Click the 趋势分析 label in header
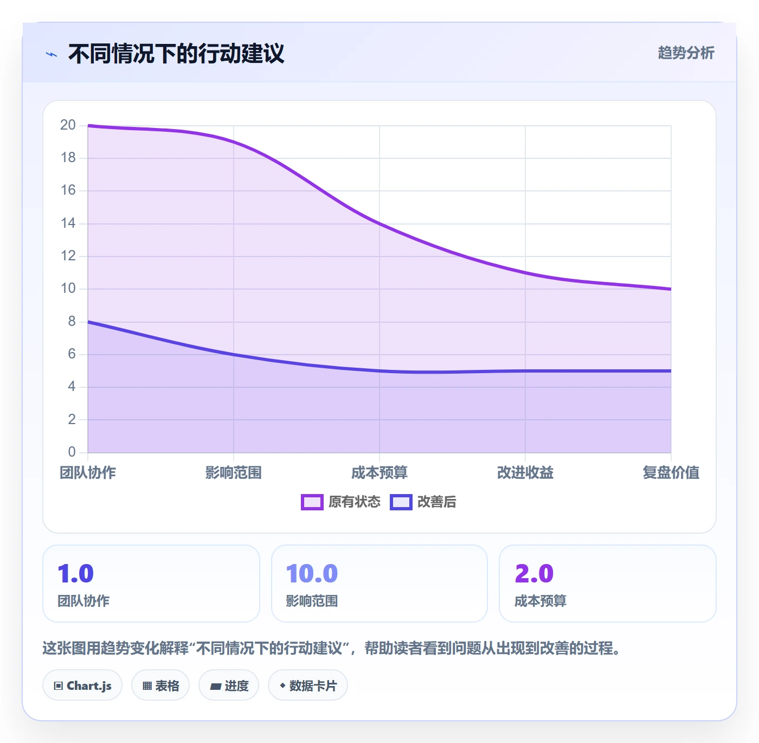Viewport: 759px width, 743px height. click(x=686, y=53)
